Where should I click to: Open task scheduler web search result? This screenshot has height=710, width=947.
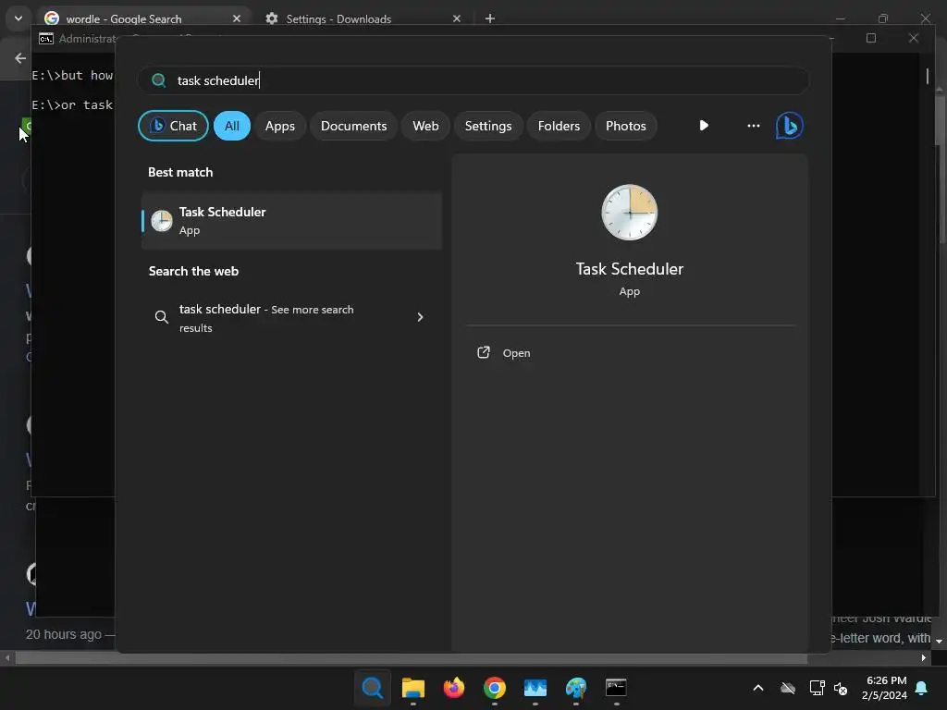(x=291, y=318)
